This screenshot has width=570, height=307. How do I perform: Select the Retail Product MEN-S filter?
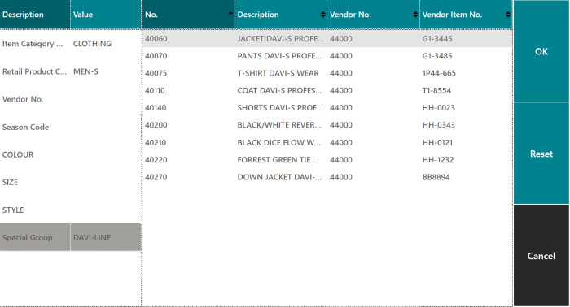coord(71,71)
